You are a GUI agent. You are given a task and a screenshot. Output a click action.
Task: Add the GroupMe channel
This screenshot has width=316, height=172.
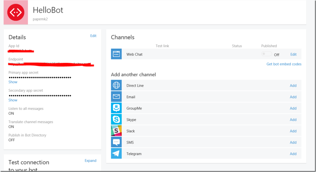(x=293, y=108)
